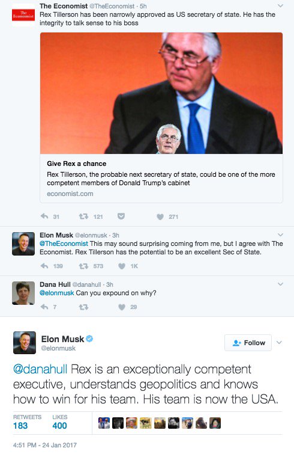Reply to The Economist's tweet

(x=44, y=216)
